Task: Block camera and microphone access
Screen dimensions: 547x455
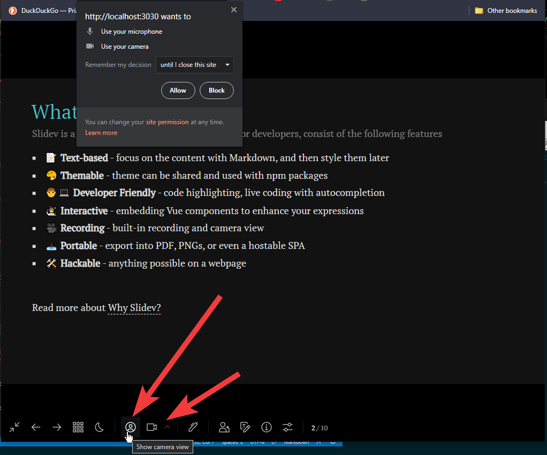Action: tap(217, 90)
